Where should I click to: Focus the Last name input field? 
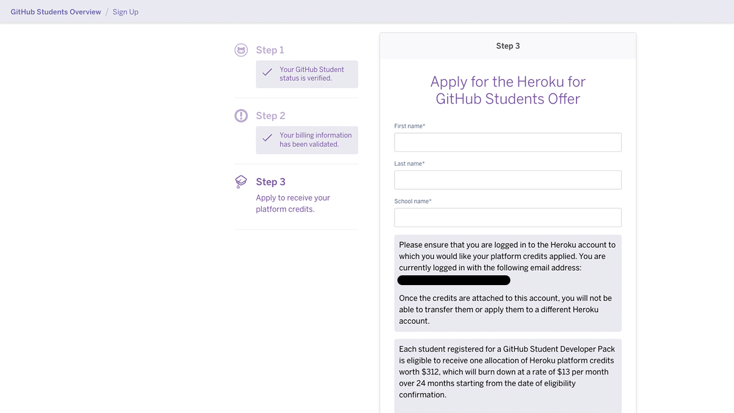(507, 180)
